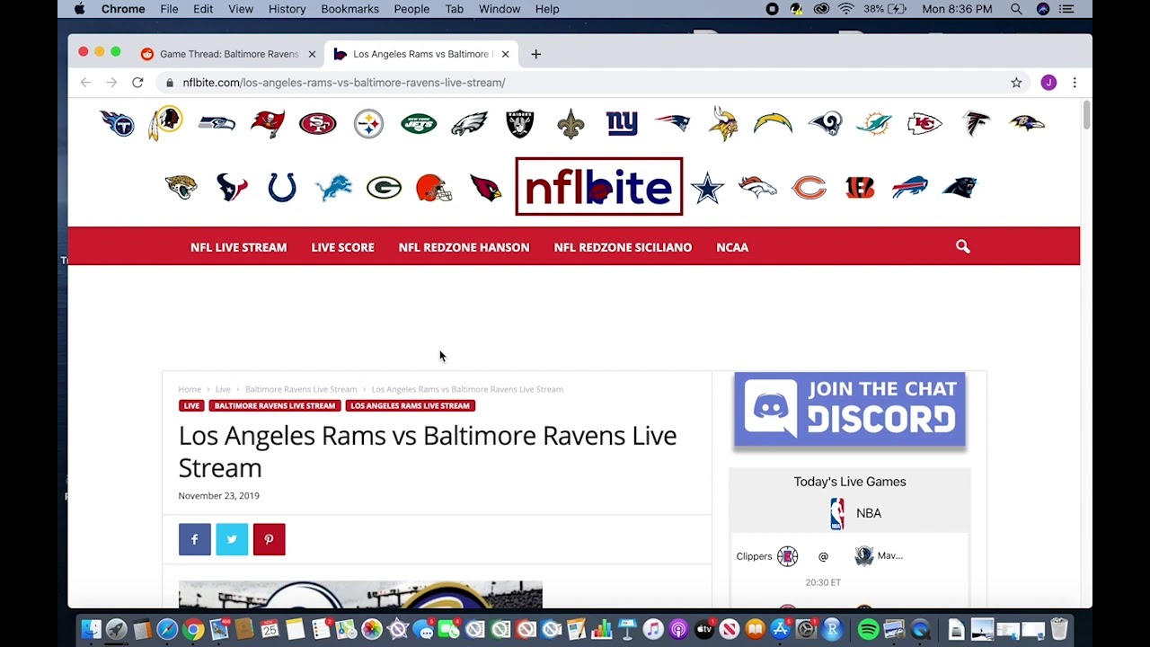The image size is (1150, 647).
Task: Click the Kansas City Chiefs logo
Action: pos(924,123)
